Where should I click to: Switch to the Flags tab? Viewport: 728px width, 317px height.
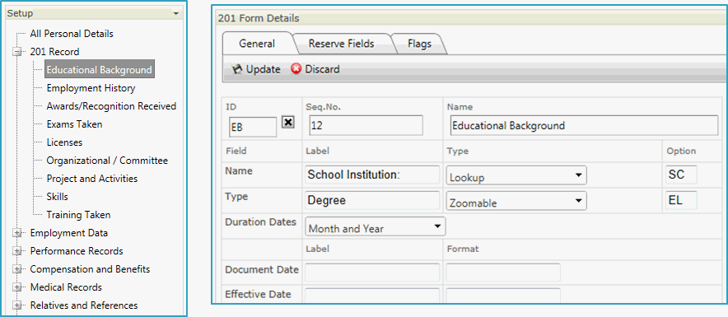click(x=419, y=44)
